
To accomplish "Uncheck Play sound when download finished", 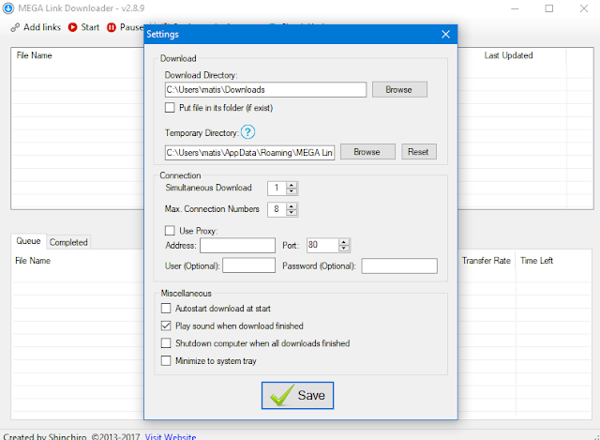I will [166, 326].
